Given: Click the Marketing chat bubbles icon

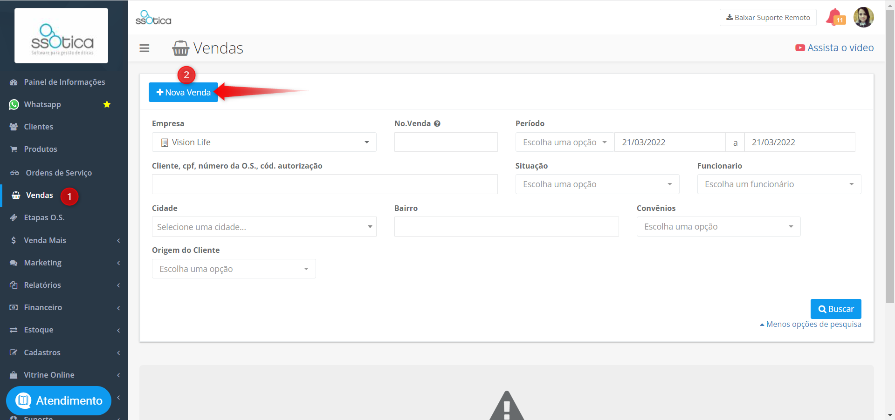Looking at the screenshot, I should 14,263.
